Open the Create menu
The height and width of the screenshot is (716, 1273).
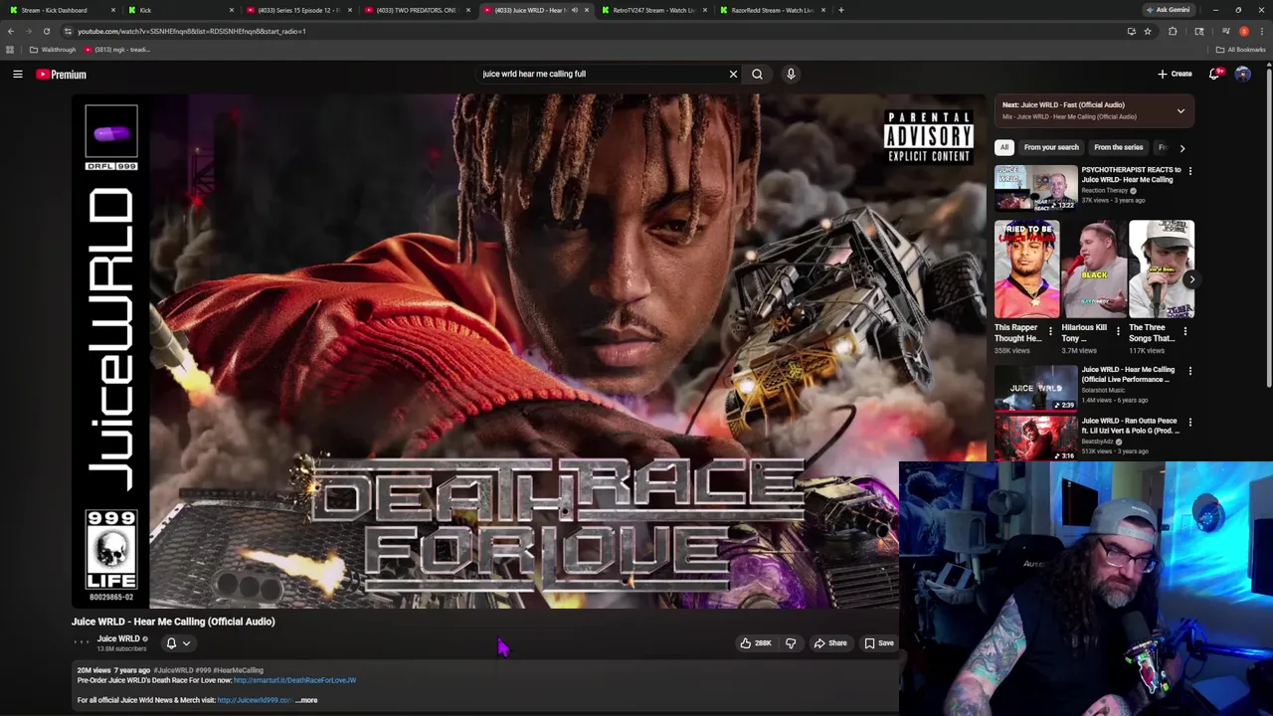1175,74
